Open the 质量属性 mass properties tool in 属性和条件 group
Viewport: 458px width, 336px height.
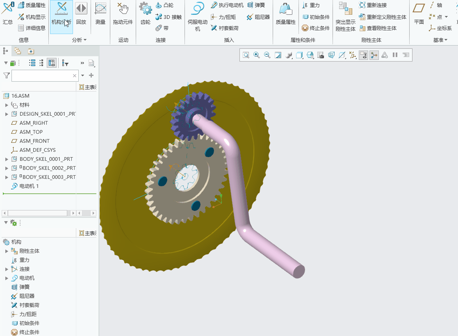coord(286,14)
